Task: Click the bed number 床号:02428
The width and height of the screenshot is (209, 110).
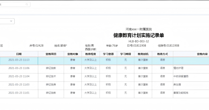Action: 36,46
